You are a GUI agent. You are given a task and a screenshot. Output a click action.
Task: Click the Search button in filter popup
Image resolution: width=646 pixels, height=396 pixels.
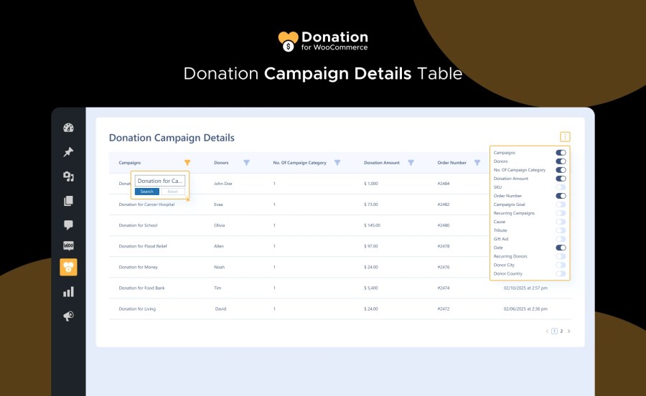click(147, 192)
